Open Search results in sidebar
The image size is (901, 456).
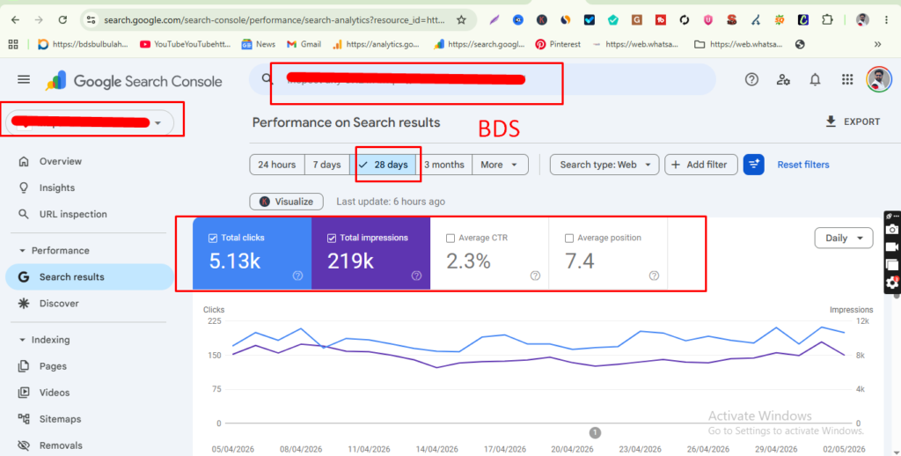click(x=89, y=277)
